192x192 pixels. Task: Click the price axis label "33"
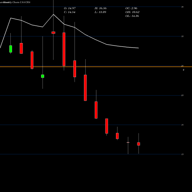click(x=182, y=36)
